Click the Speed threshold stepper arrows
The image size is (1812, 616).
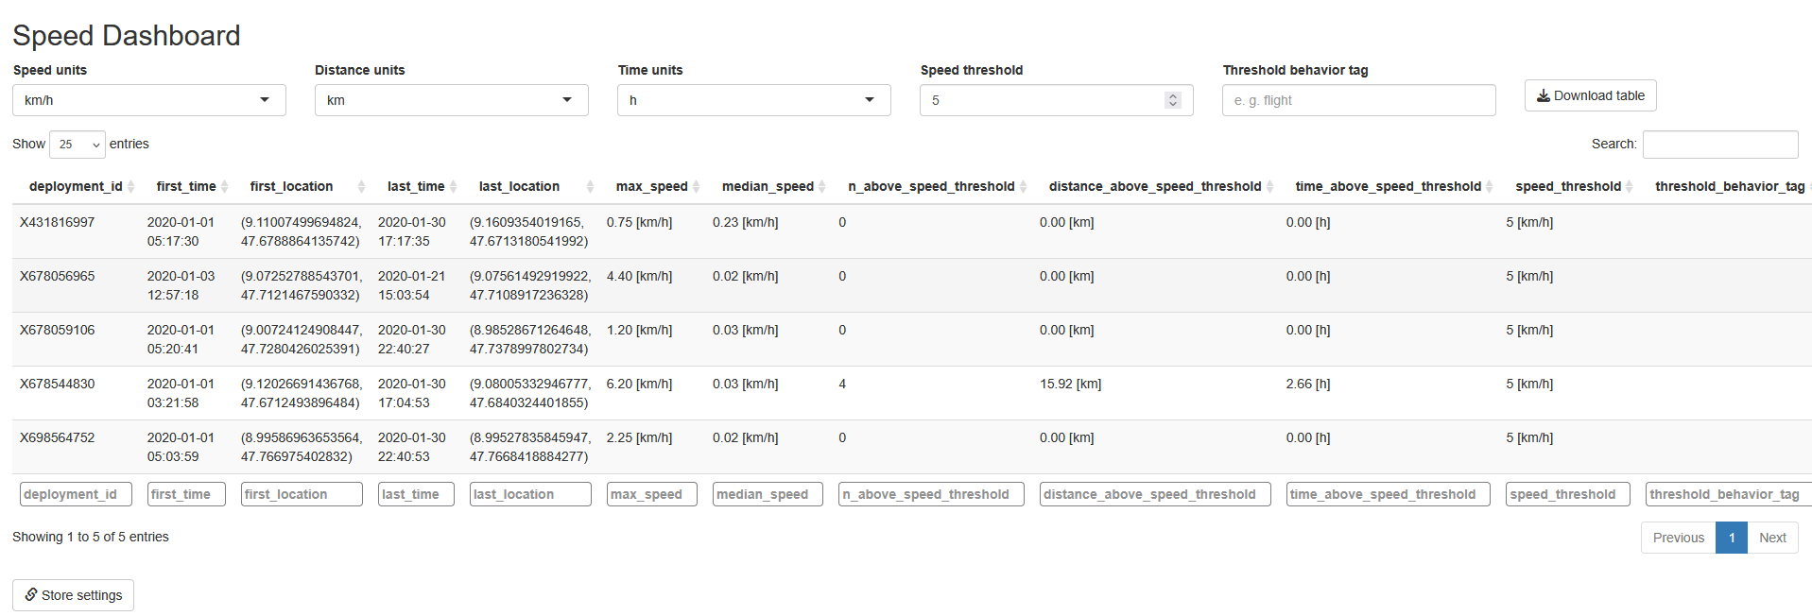[x=1173, y=100]
